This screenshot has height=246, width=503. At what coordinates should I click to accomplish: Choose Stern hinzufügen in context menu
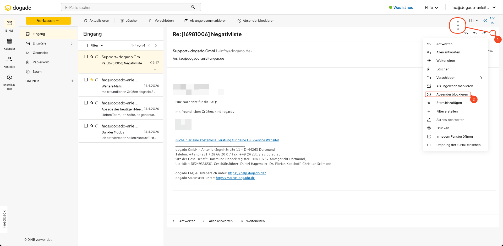pos(455,103)
